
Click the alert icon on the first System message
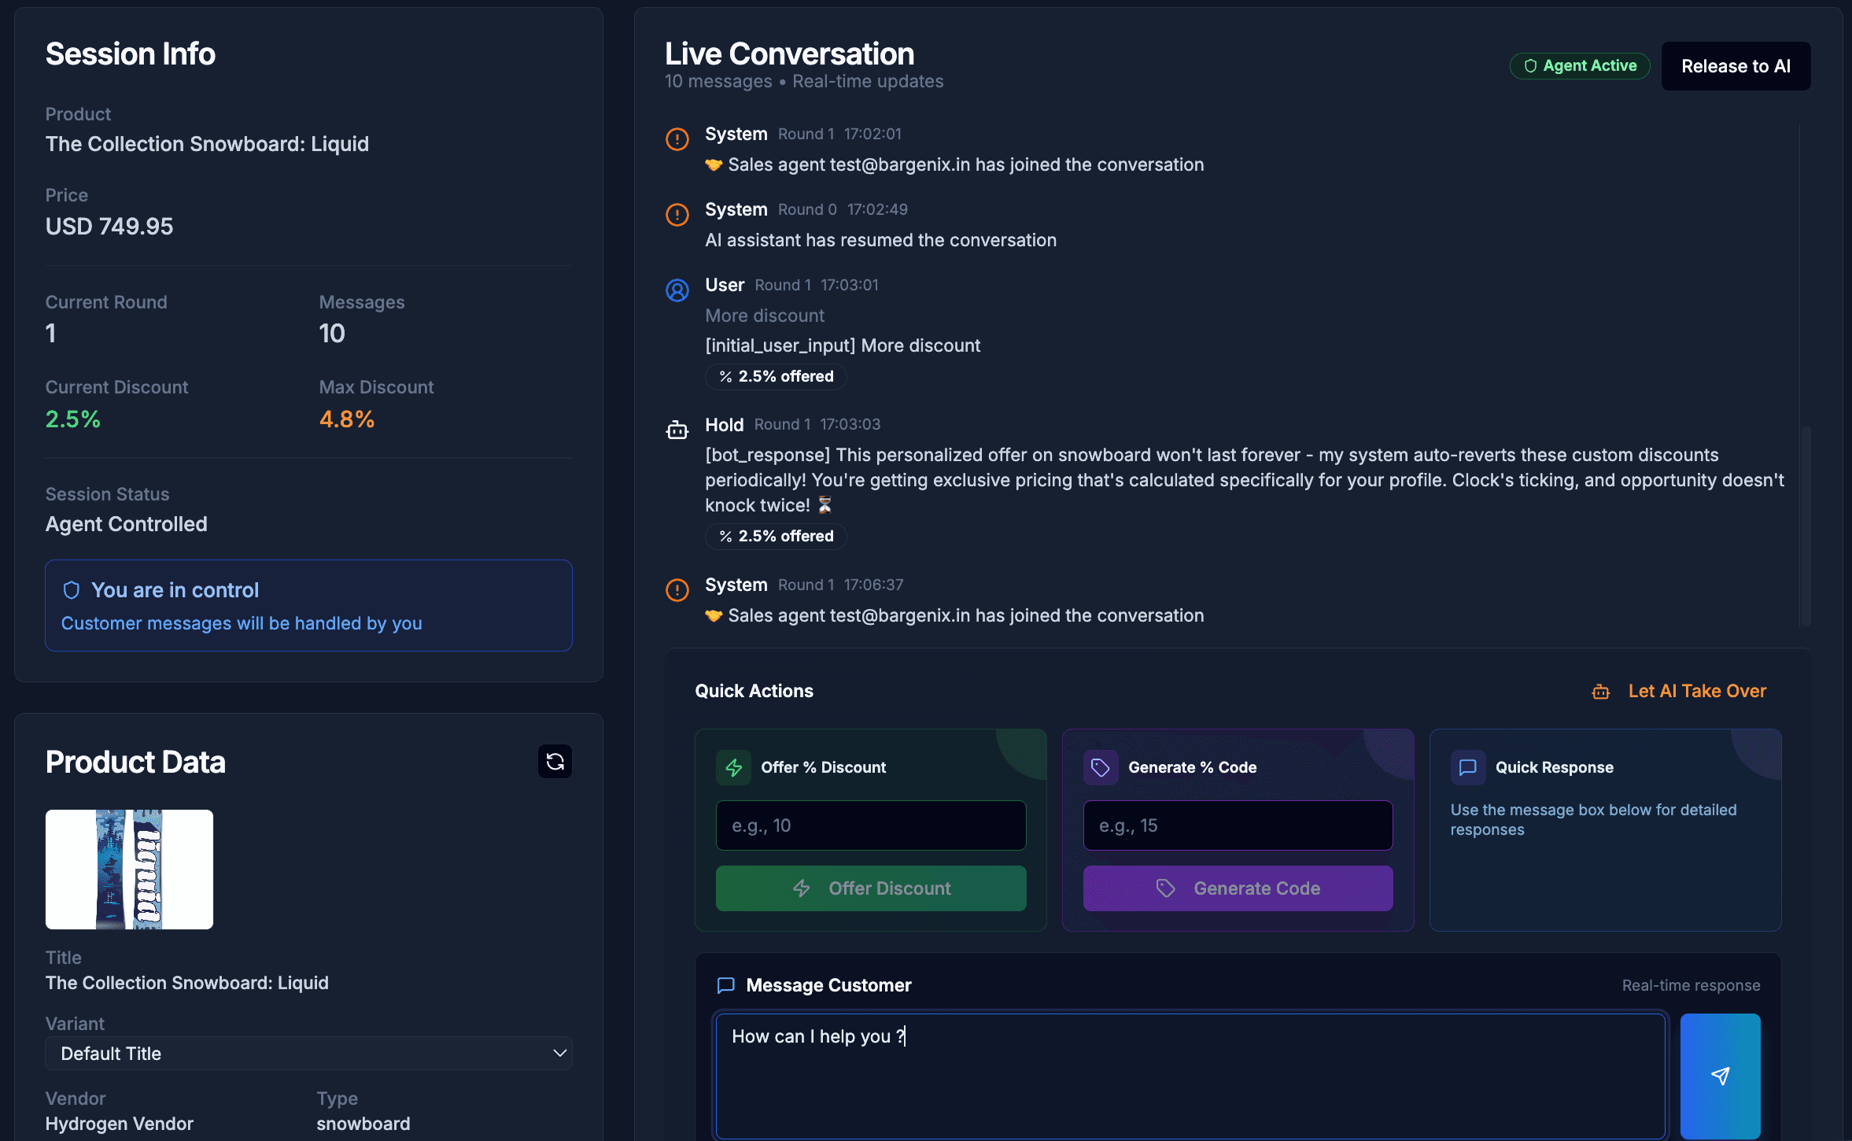(677, 139)
